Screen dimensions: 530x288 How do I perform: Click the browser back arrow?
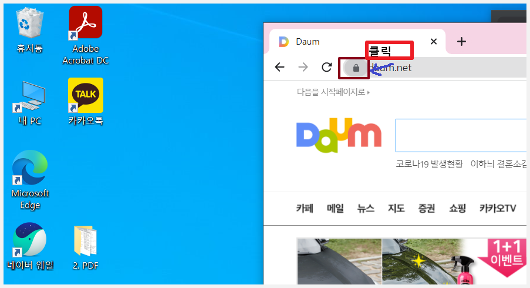point(279,68)
